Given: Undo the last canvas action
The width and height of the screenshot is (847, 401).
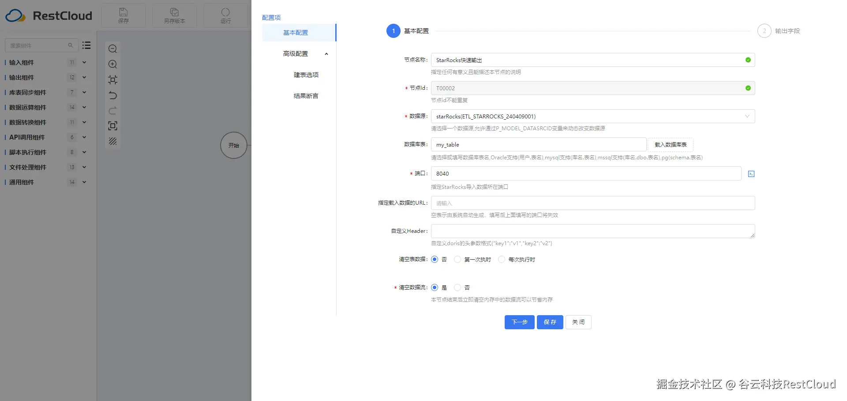Looking at the screenshot, I should 113,95.
